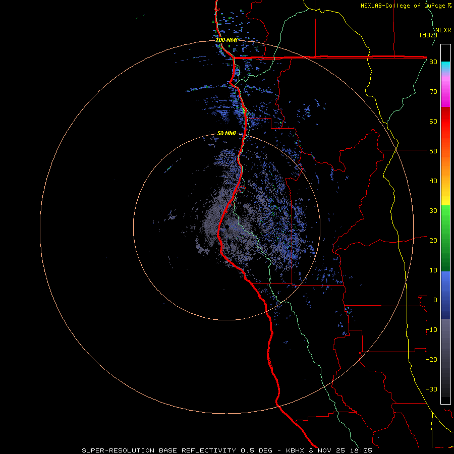Click the 30 value on the dBZ scale
454x454 pixels.
tap(433, 211)
